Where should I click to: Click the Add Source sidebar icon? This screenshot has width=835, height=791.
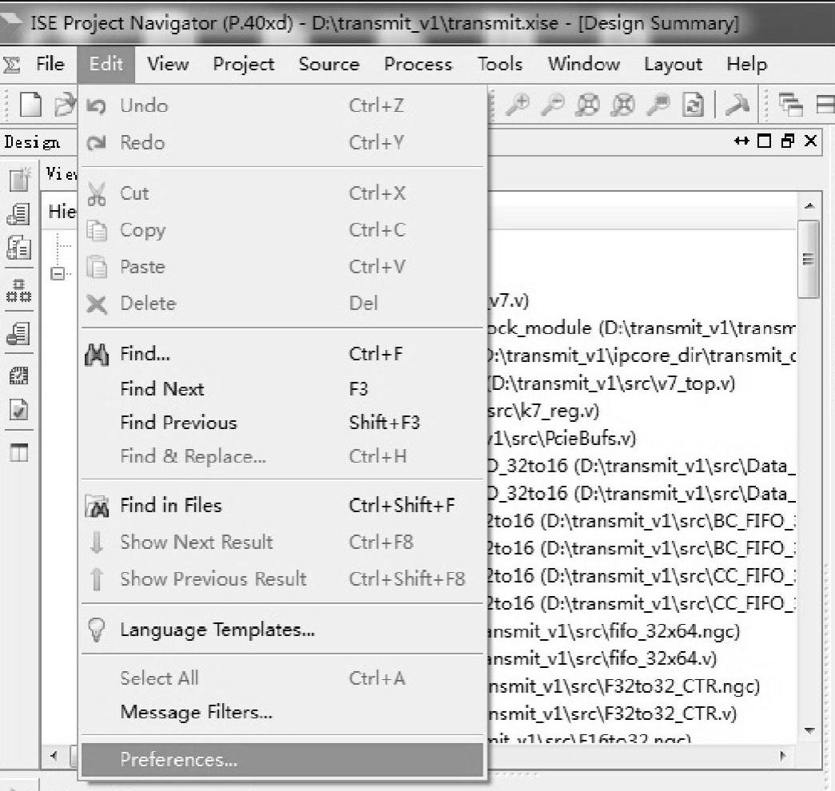(18, 214)
